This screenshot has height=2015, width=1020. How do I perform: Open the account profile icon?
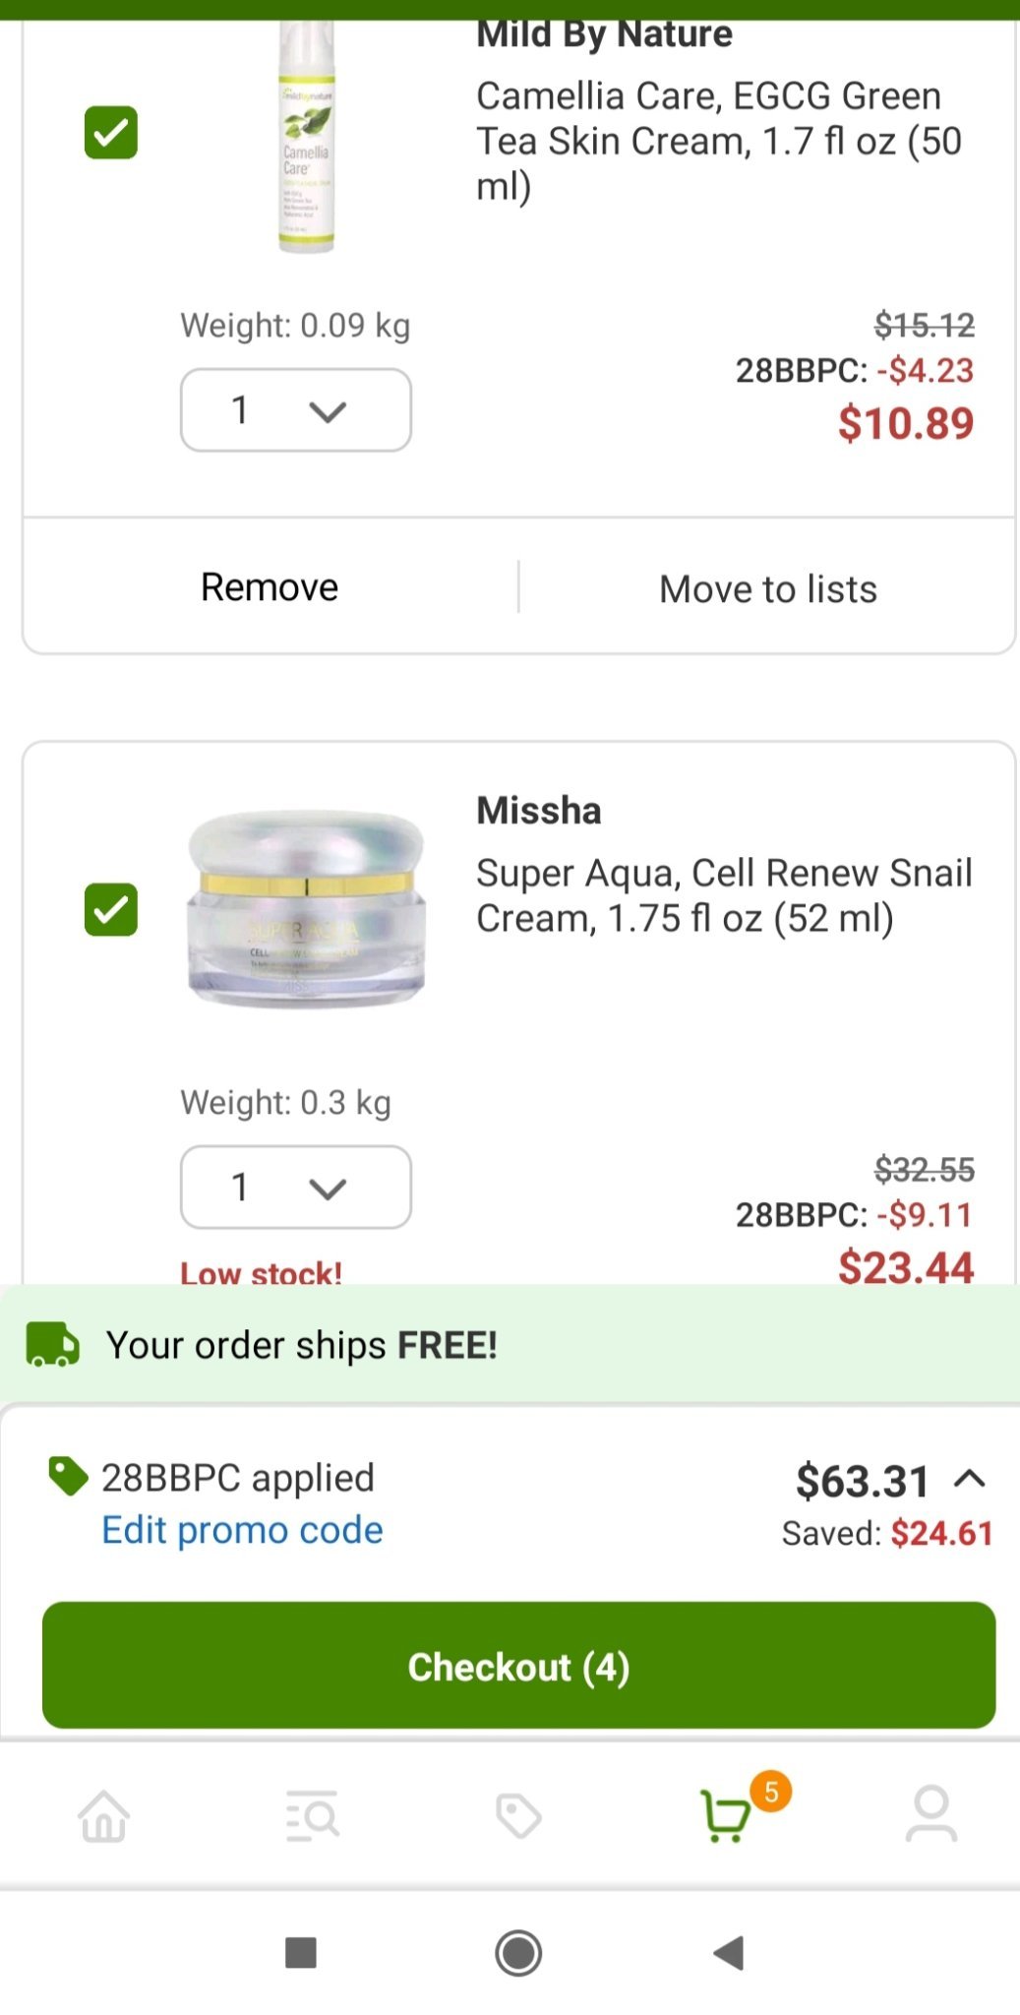click(x=930, y=1815)
